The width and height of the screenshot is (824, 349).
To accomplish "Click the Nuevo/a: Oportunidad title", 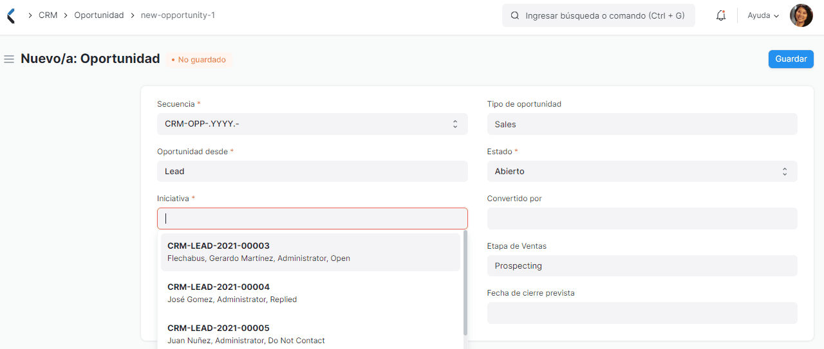I will coord(90,58).
